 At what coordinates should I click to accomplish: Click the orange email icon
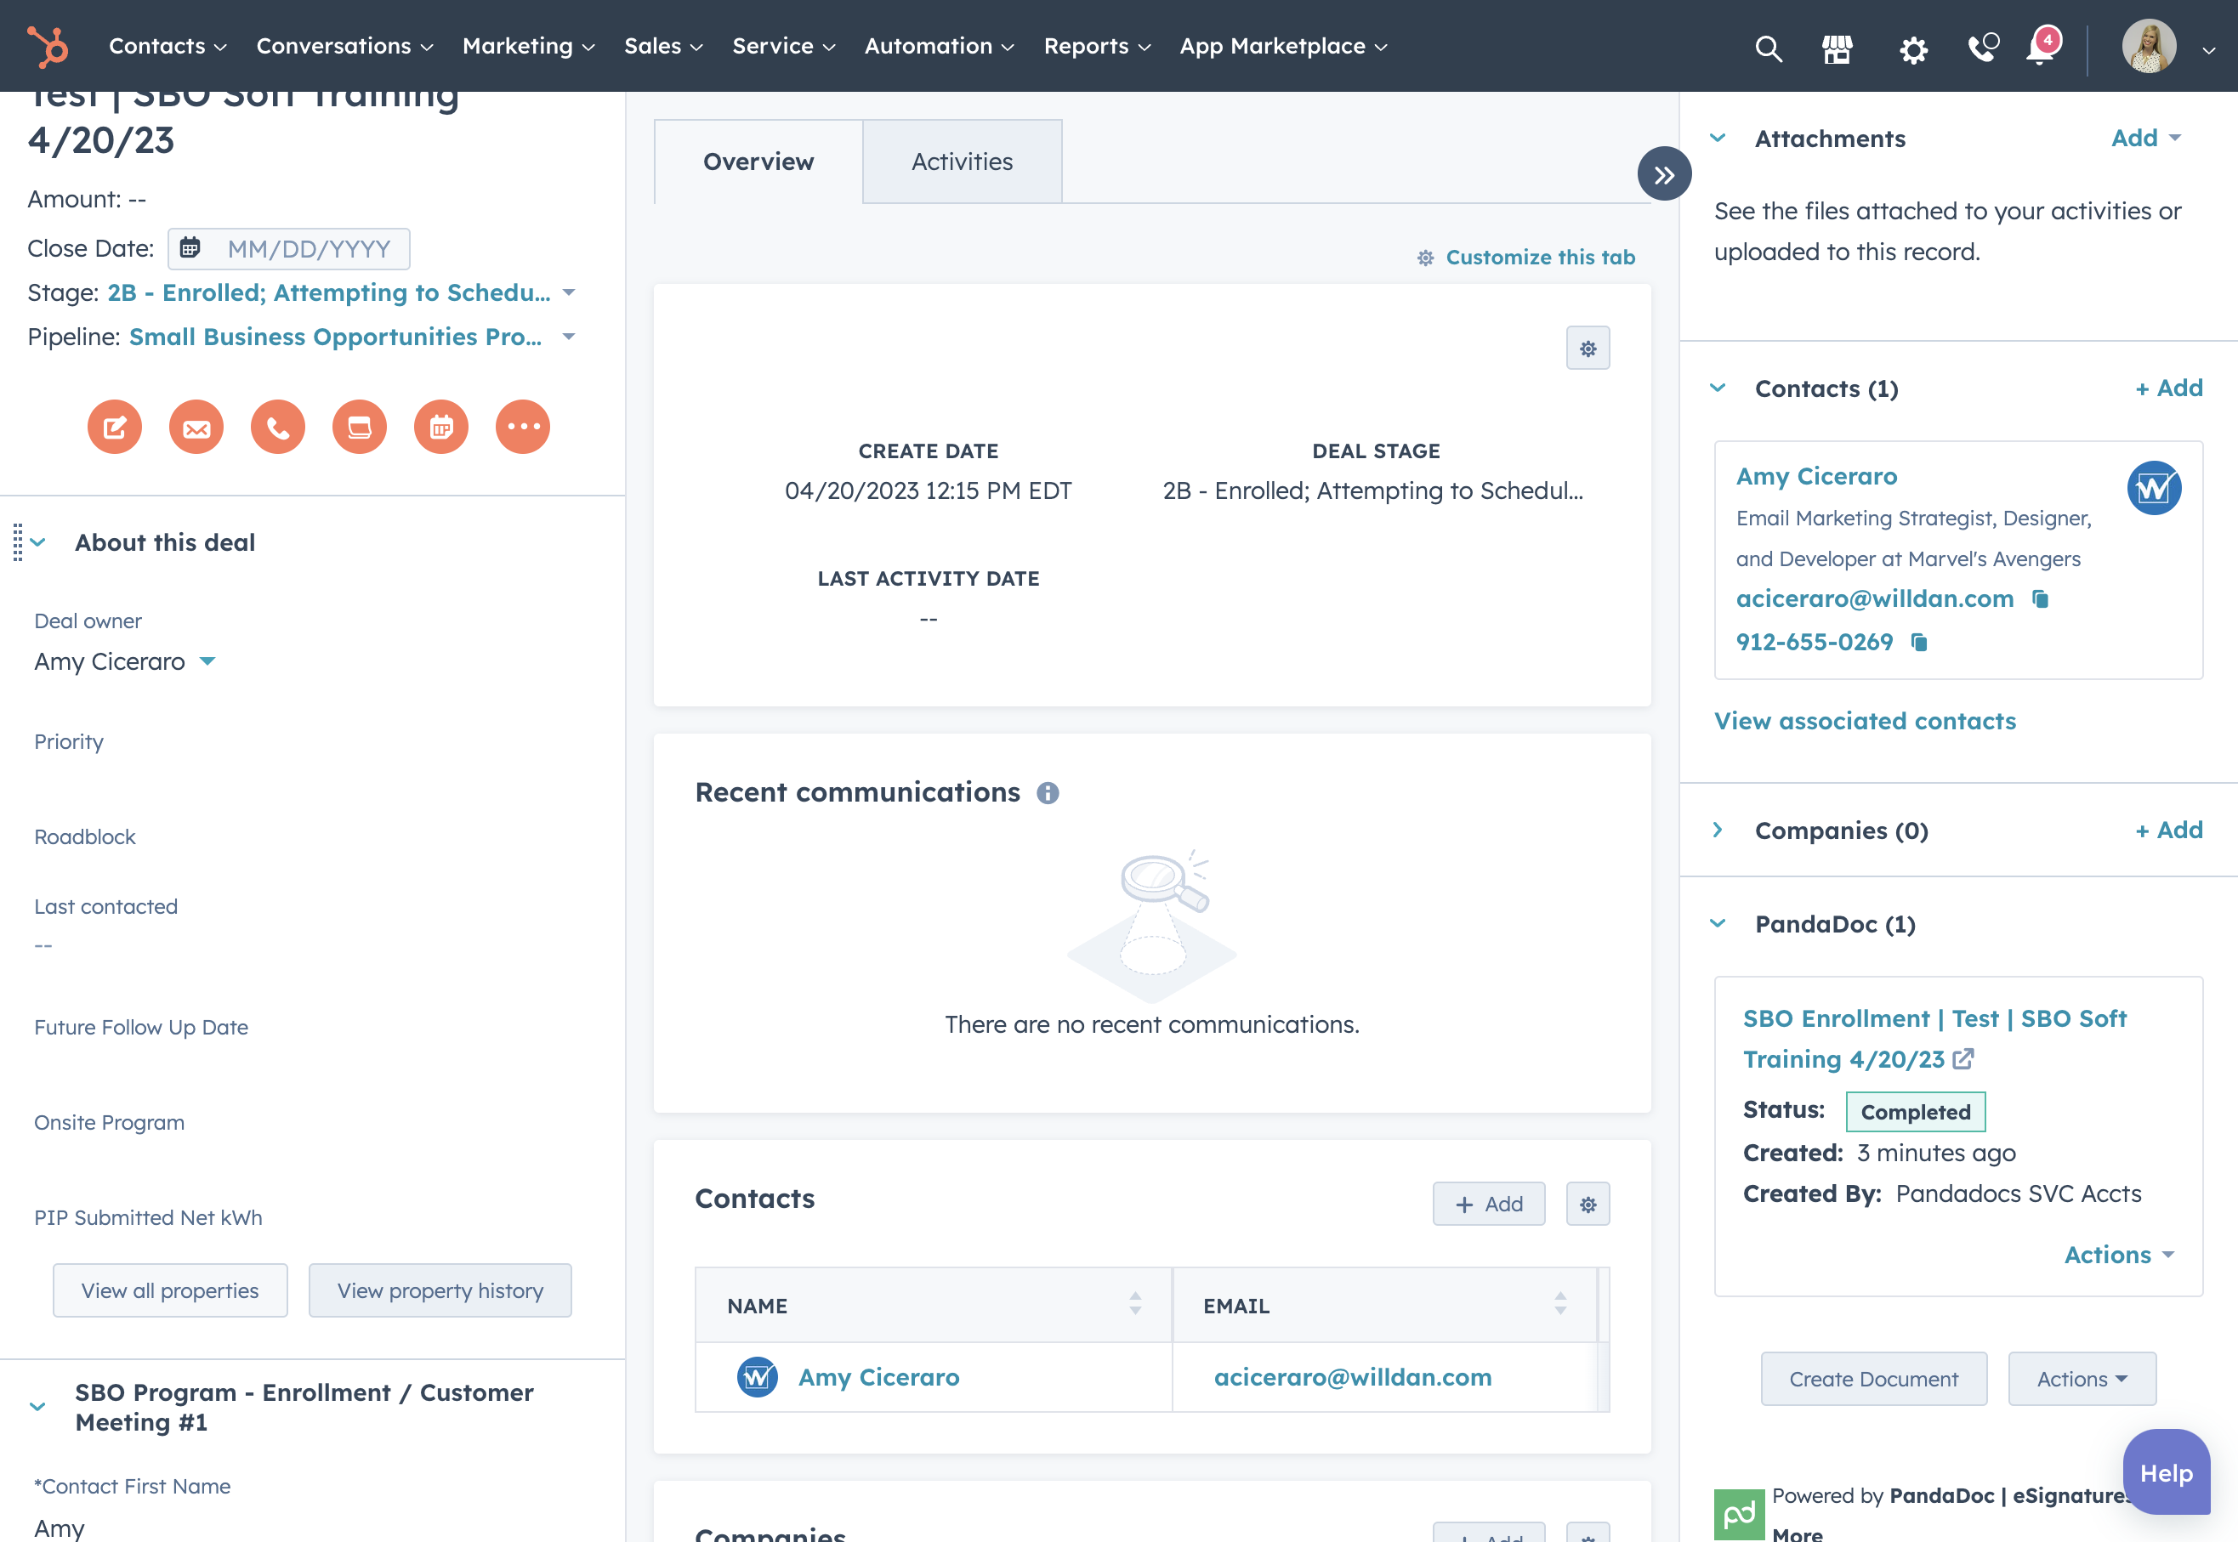(x=196, y=426)
